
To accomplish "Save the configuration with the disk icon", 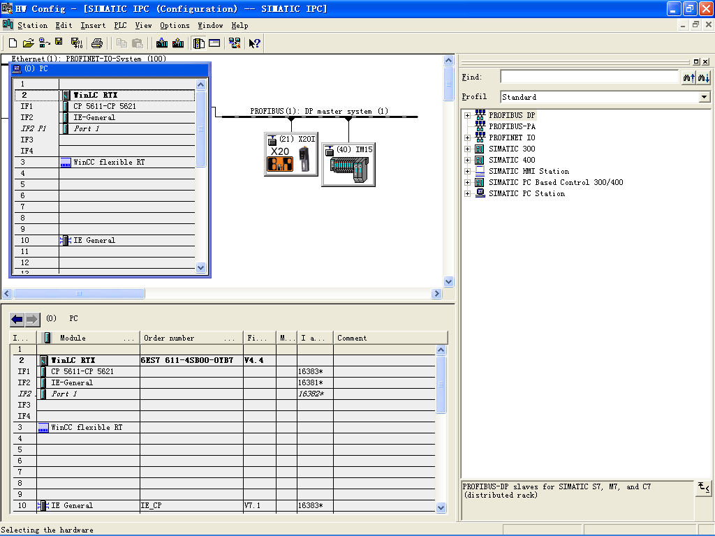I will coord(59,43).
